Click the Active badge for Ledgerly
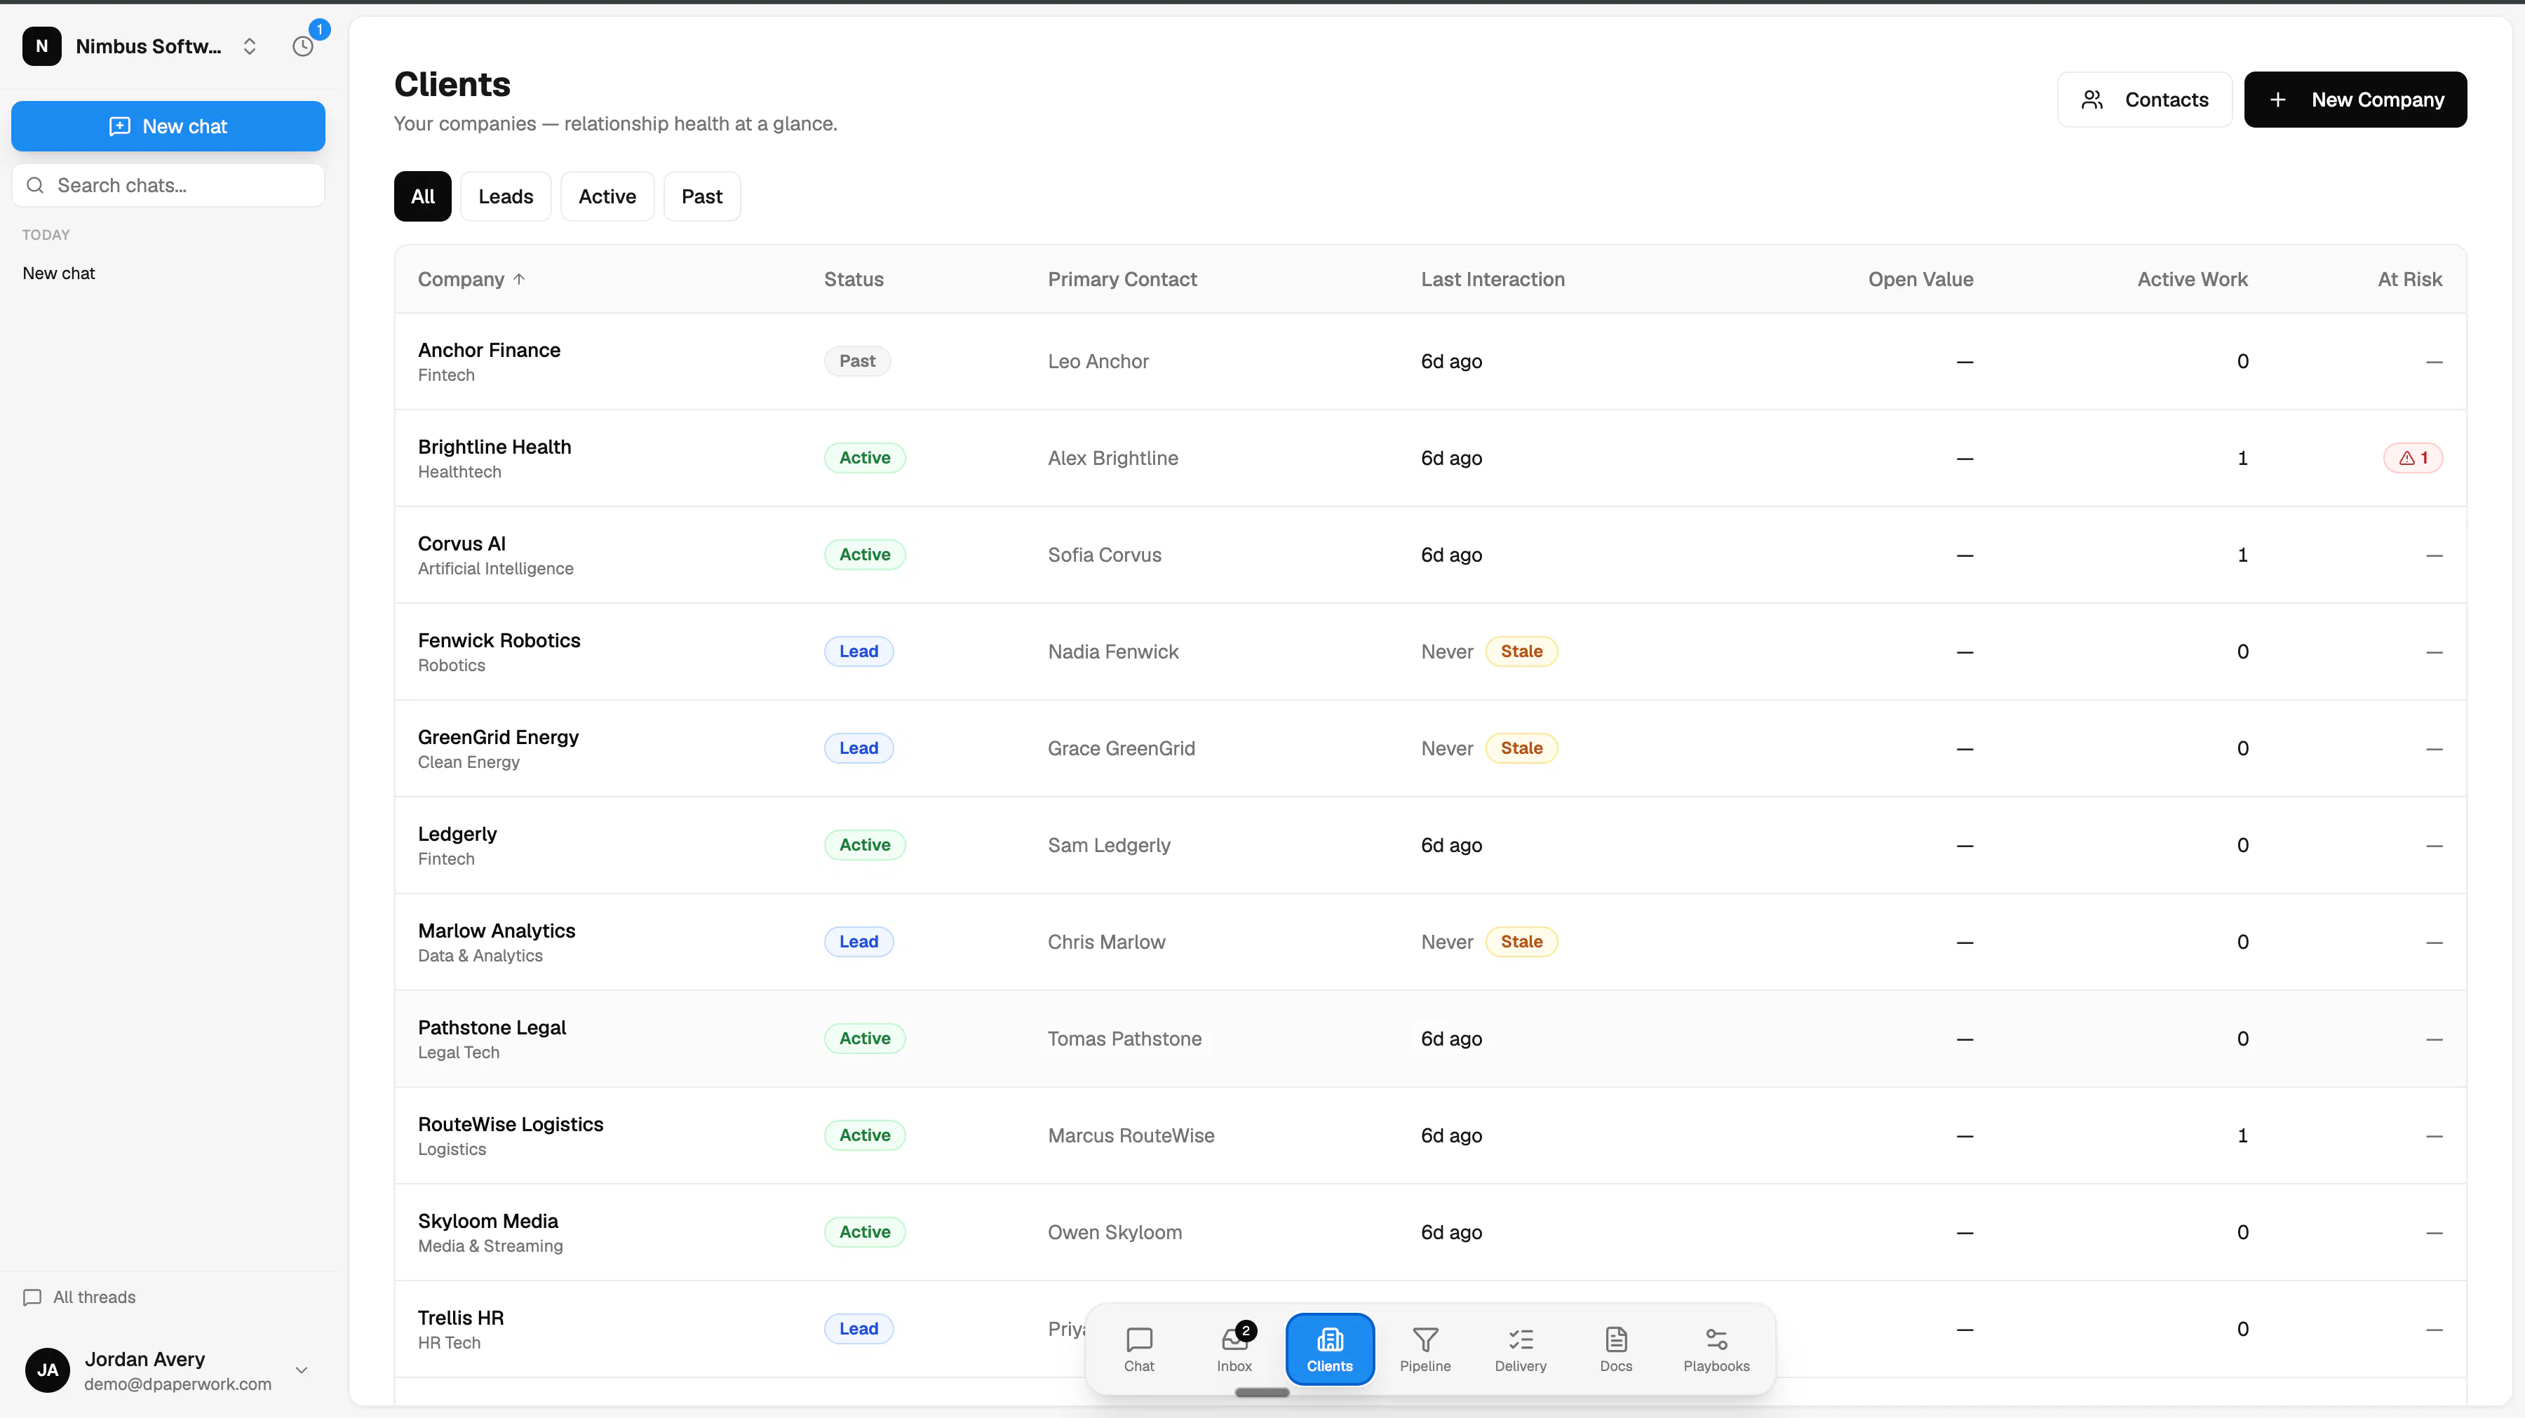 coord(865,845)
